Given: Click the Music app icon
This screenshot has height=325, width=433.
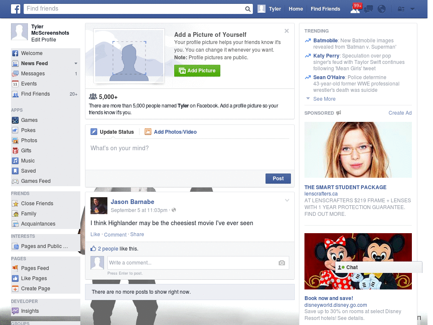Looking at the screenshot, I should (15, 161).
